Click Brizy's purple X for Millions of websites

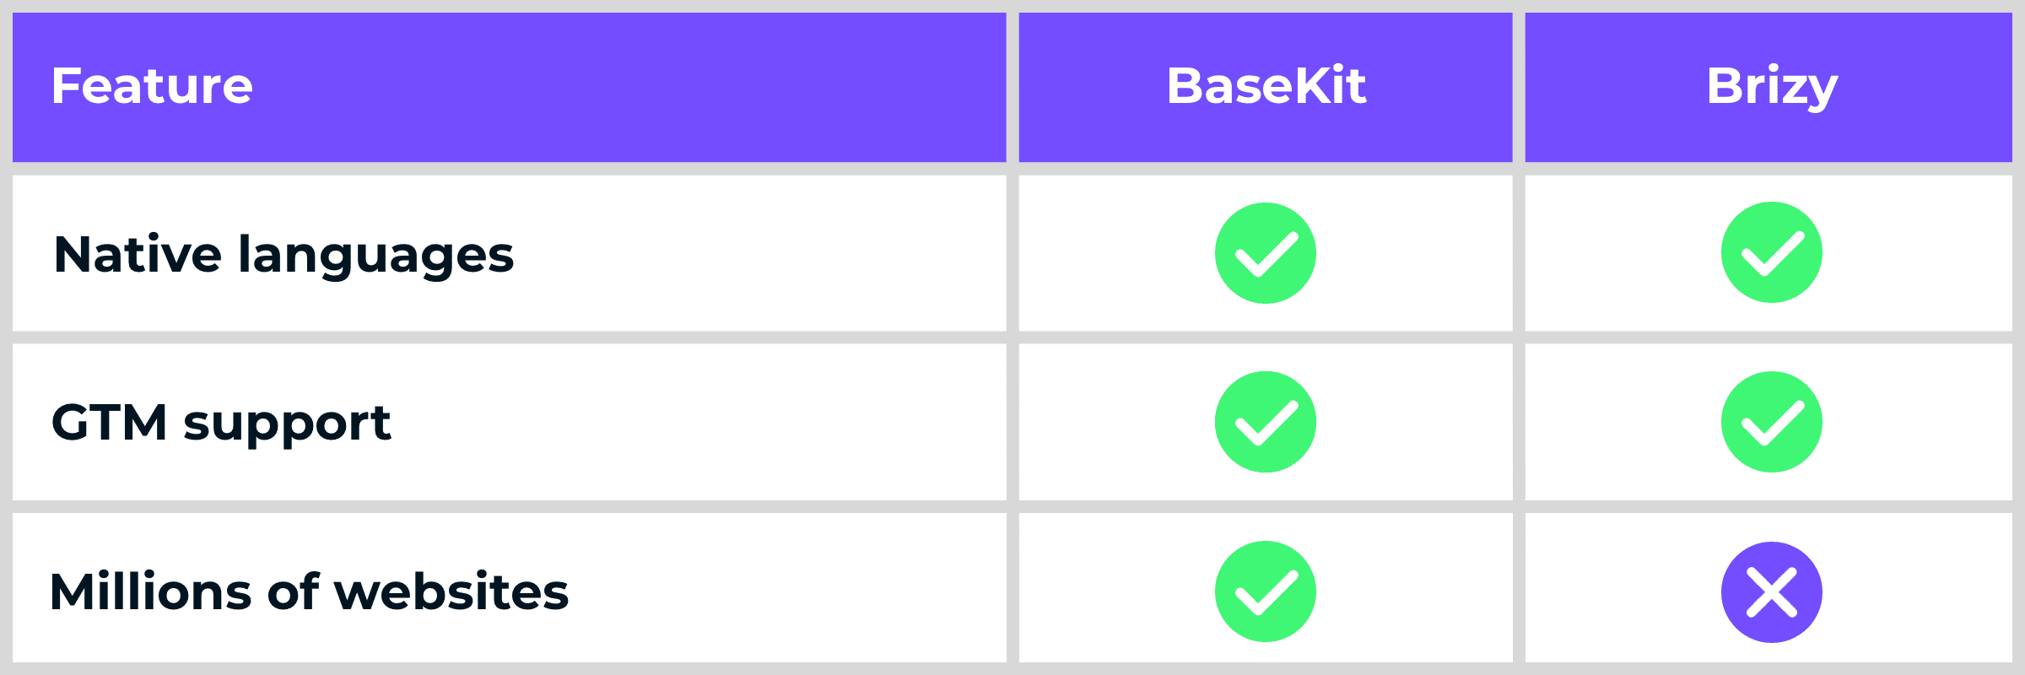click(1771, 592)
